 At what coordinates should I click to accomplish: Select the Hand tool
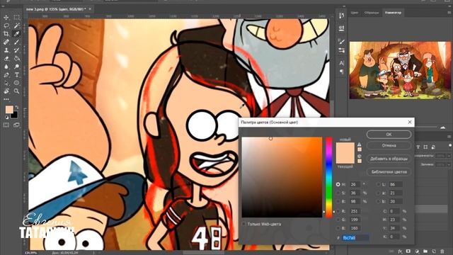click(x=6, y=91)
